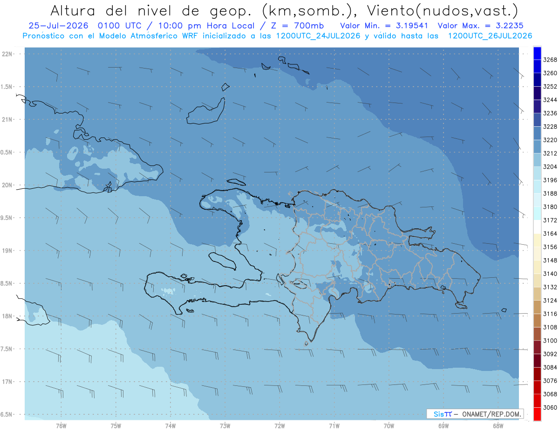Click the '74W' longitude label

point(170,426)
